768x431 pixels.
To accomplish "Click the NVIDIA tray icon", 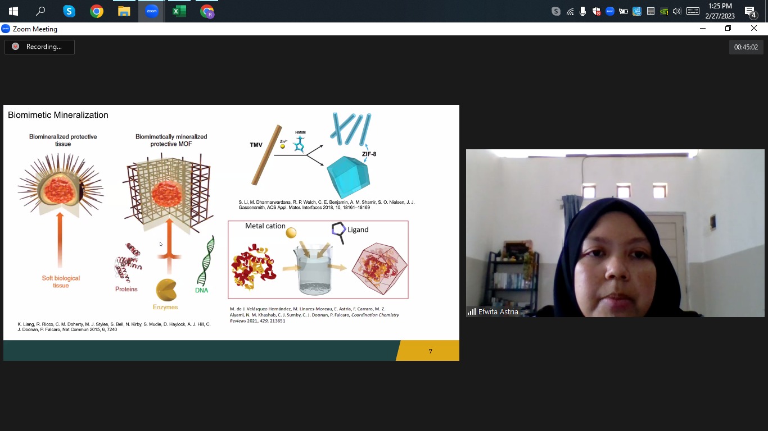I will click(664, 11).
